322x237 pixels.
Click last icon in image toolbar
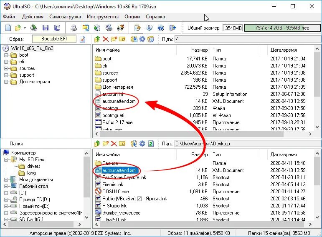click(151, 39)
